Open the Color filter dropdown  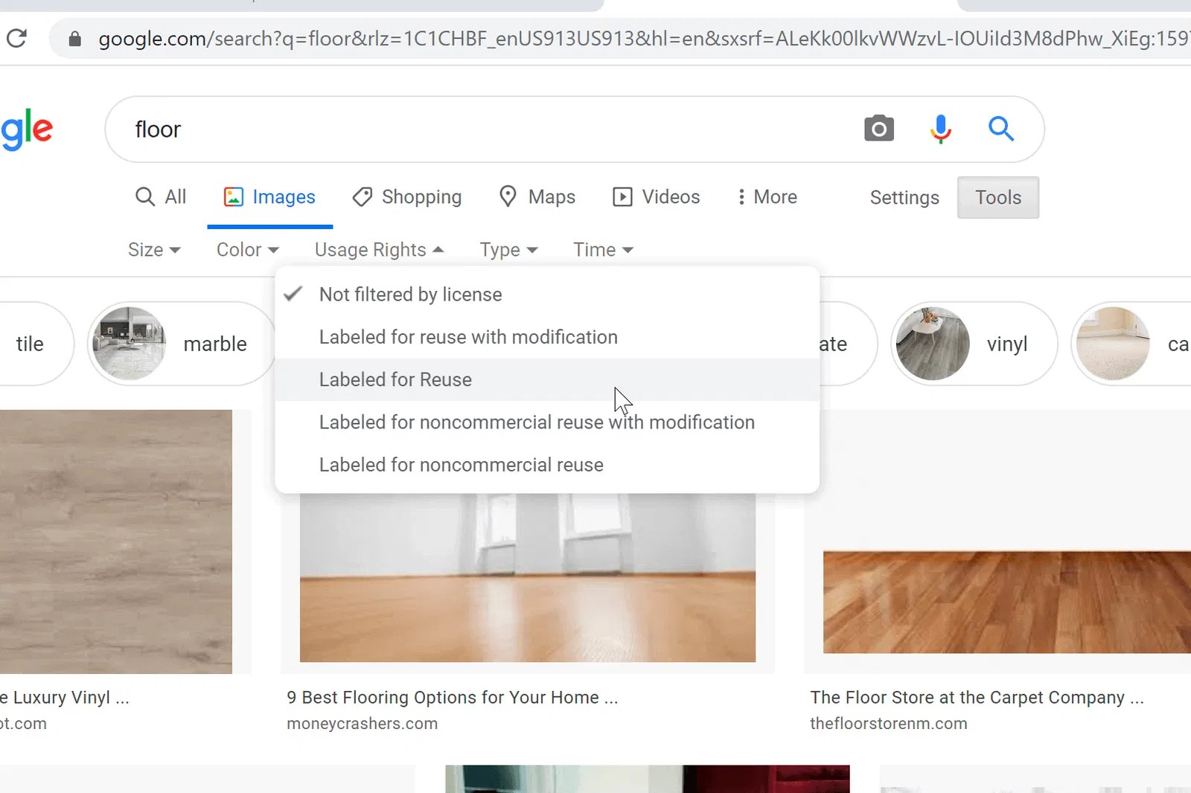tap(246, 249)
